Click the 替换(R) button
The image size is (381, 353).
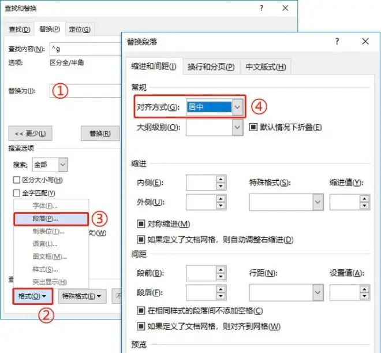(100, 133)
